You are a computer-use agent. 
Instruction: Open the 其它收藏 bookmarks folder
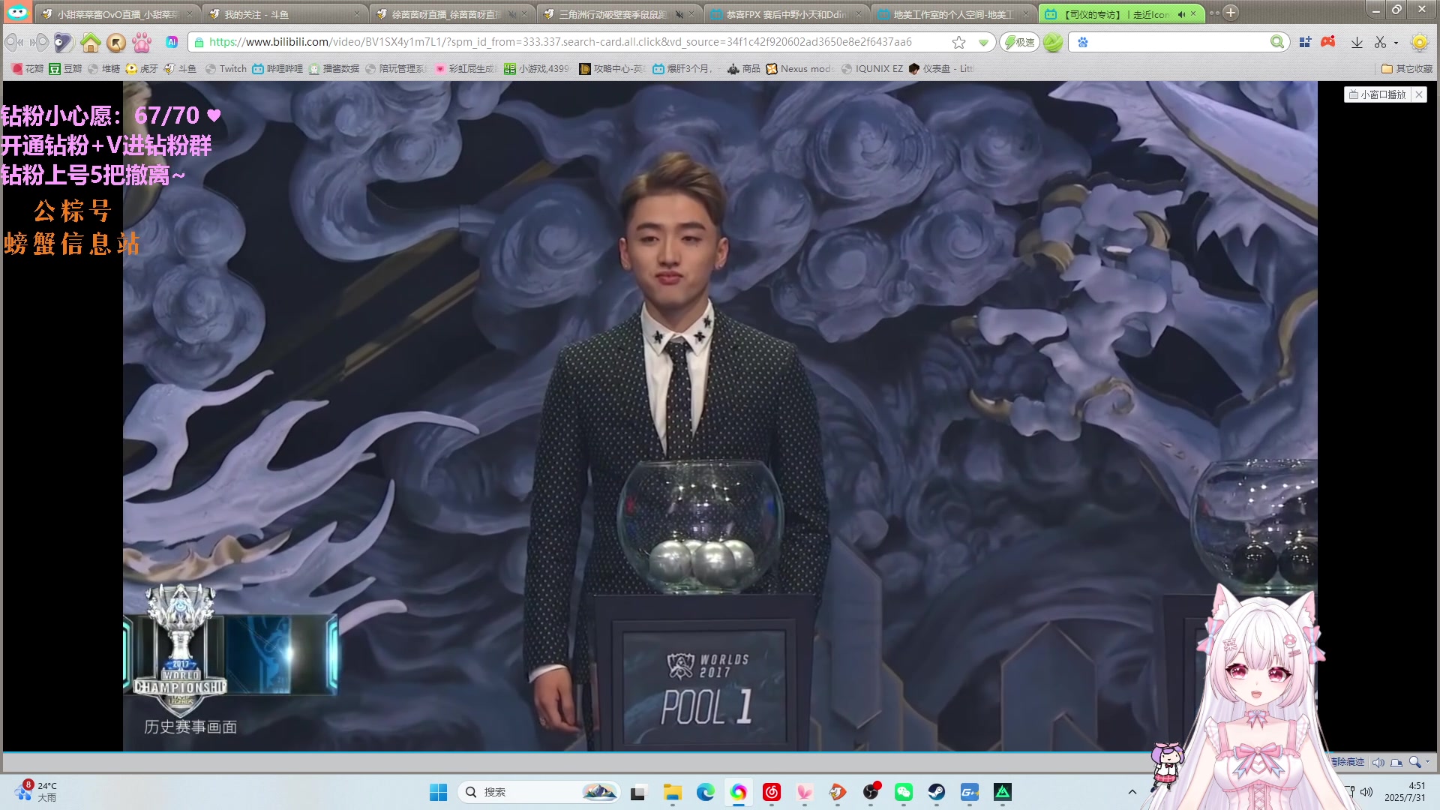pos(1407,68)
